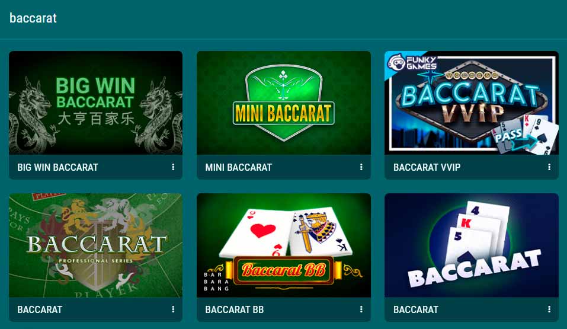This screenshot has width=567, height=329.
Task: Open options menu for Big Win Baccarat
Action: click(173, 167)
